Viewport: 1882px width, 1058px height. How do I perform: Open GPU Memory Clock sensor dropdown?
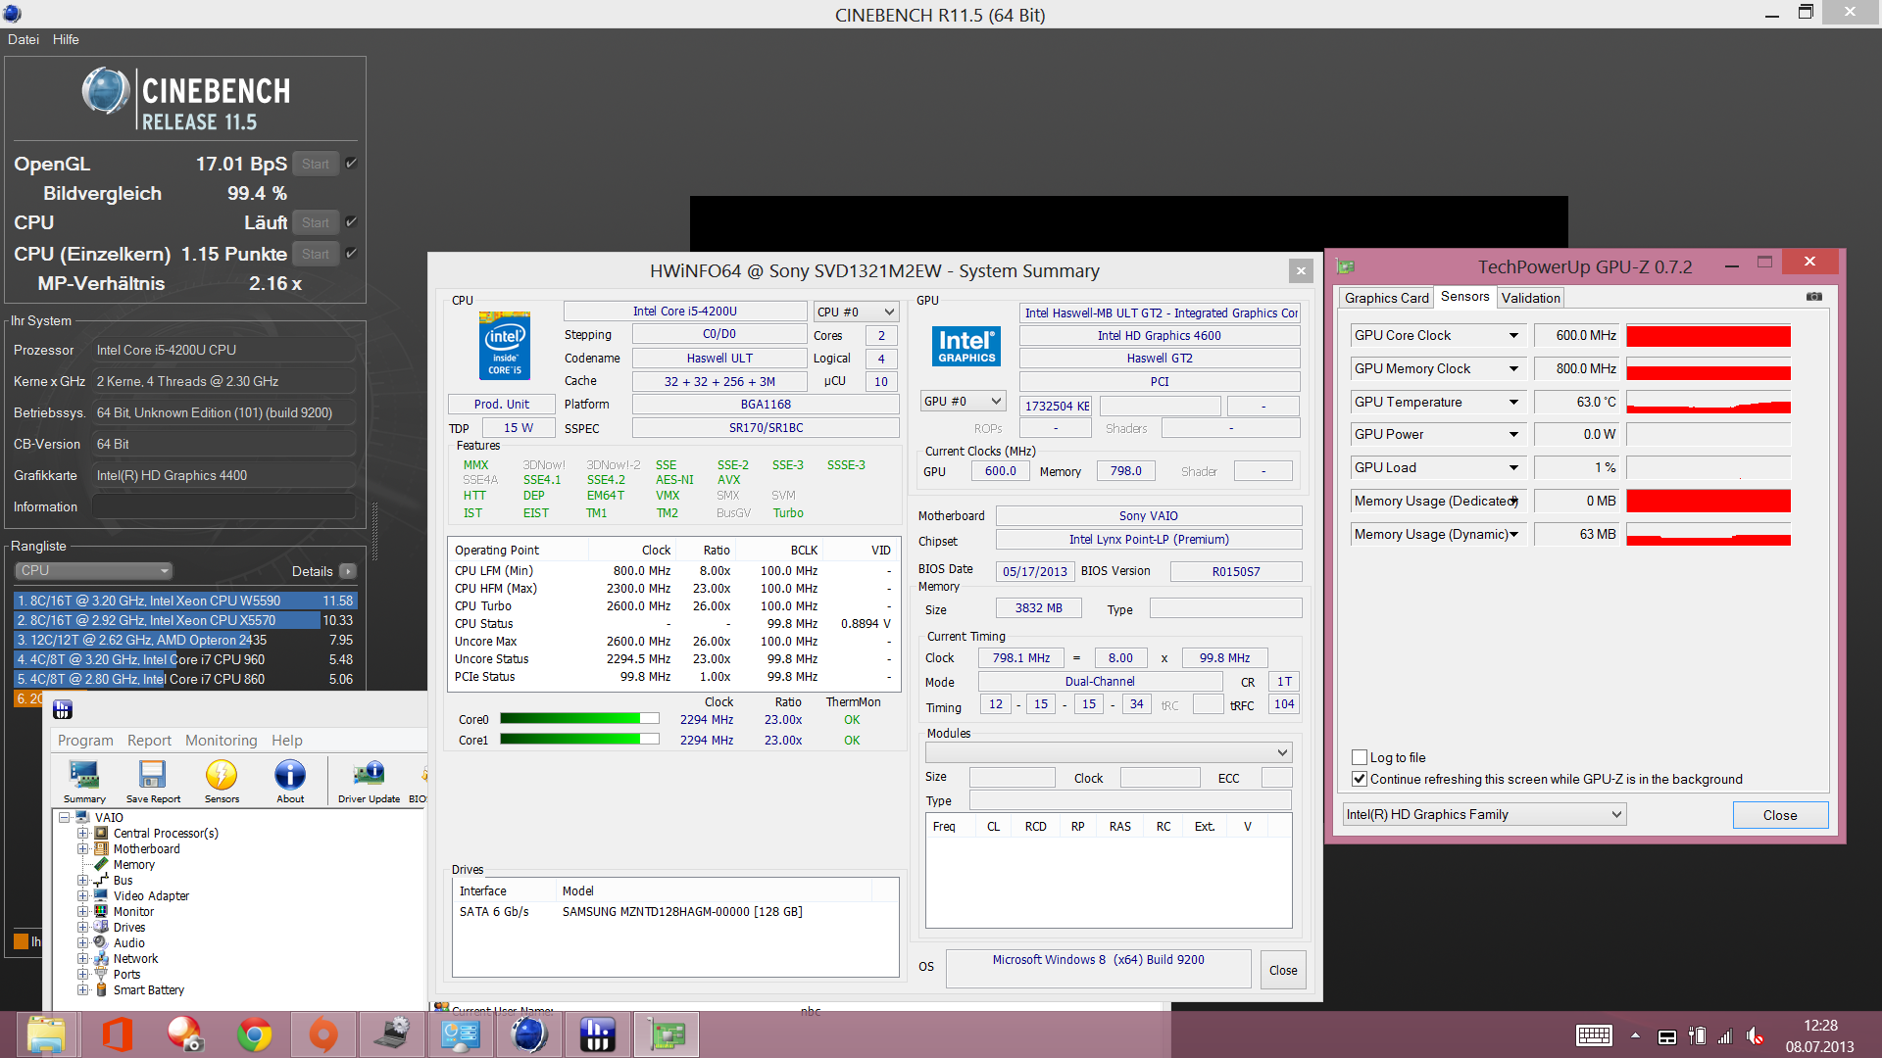[1513, 368]
